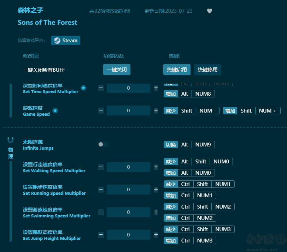Increase Swimming Speed Multiplier with plus
The height and width of the screenshot is (252, 287).
point(156,212)
